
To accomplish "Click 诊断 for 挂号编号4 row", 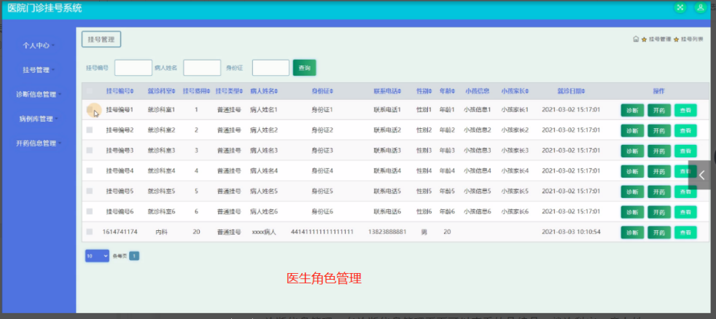I will pyautogui.click(x=632, y=171).
